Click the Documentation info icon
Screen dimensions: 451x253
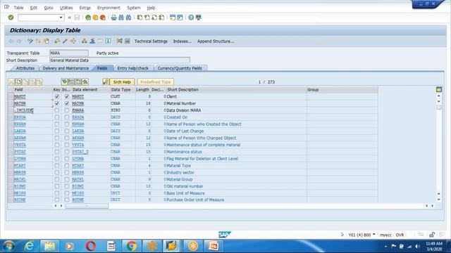pos(108,41)
